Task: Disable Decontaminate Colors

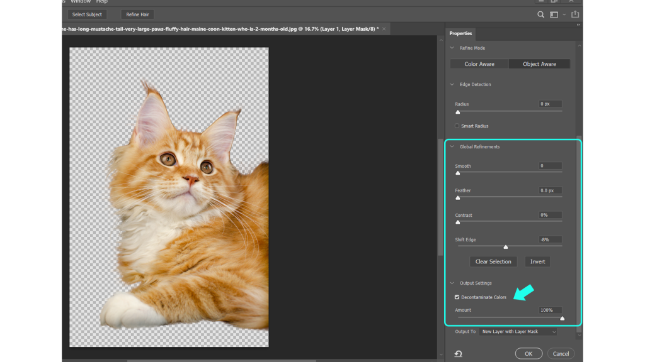Action: tap(457, 297)
